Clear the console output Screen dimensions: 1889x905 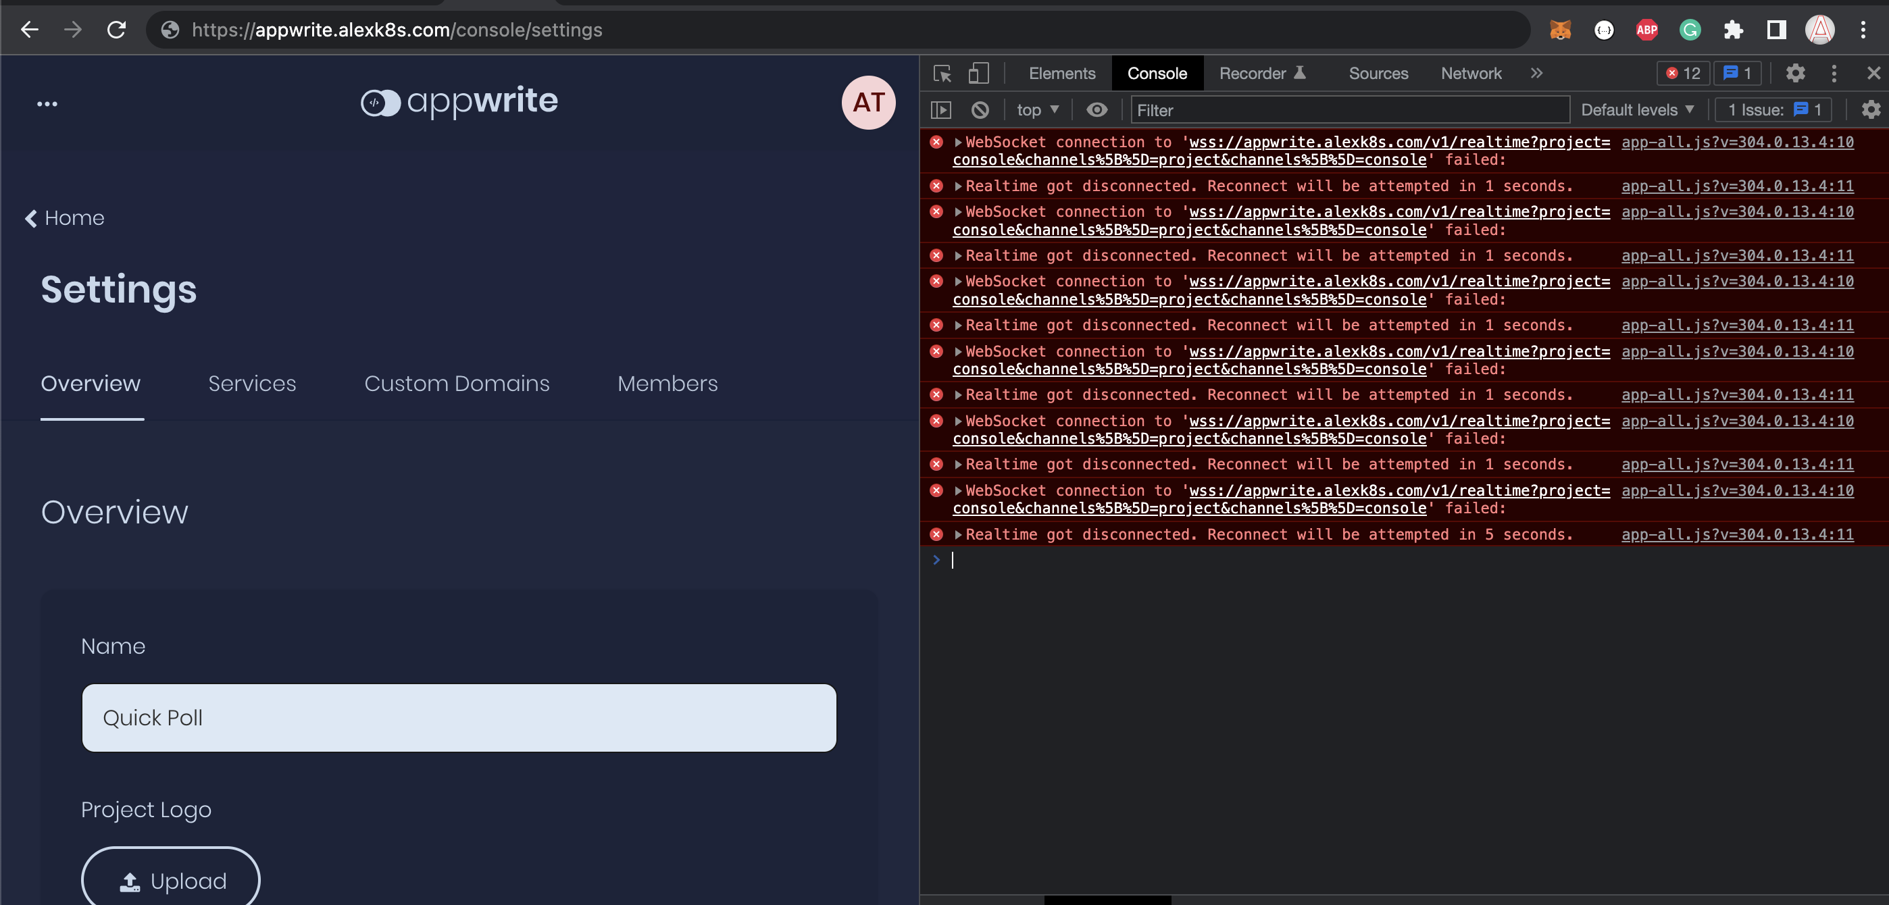point(980,110)
